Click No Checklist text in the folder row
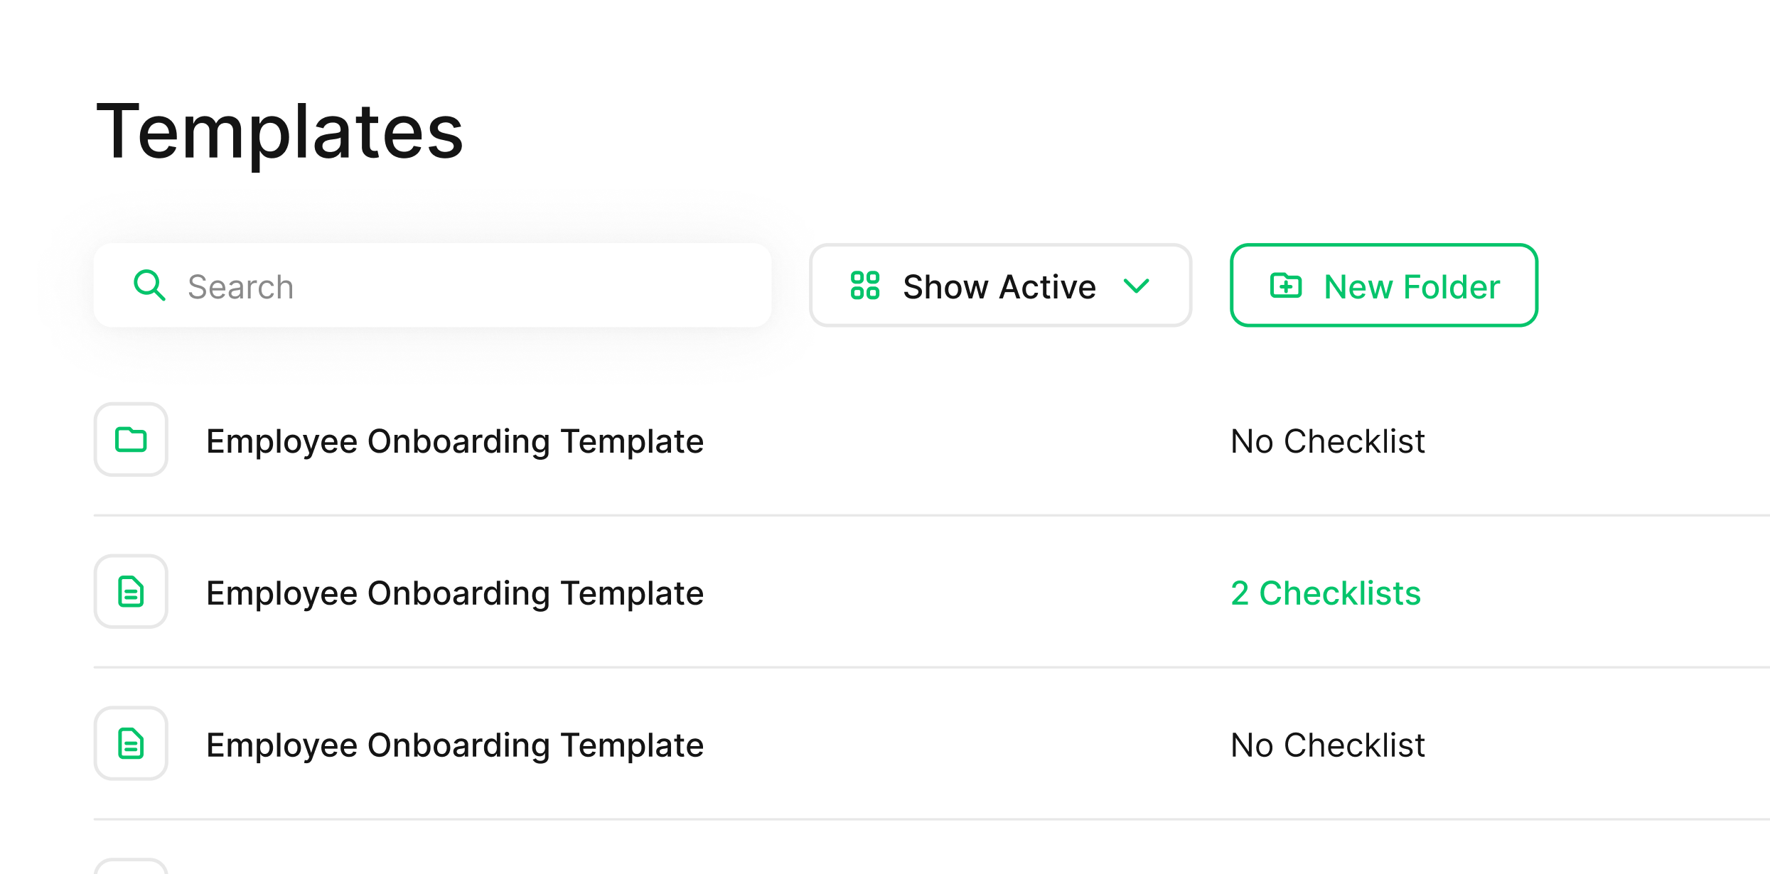Viewport: 1770px width, 874px height. coord(1327,441)
